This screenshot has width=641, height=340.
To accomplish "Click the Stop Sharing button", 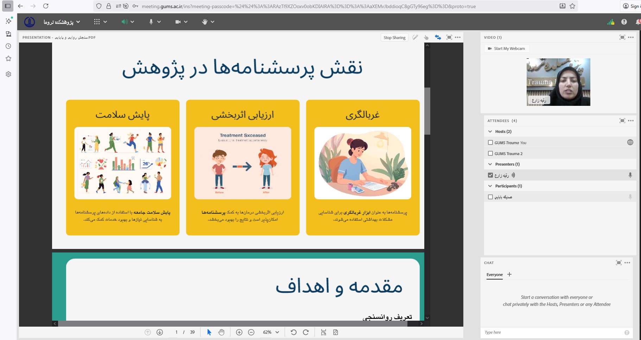I will click(x=394, y=38).
